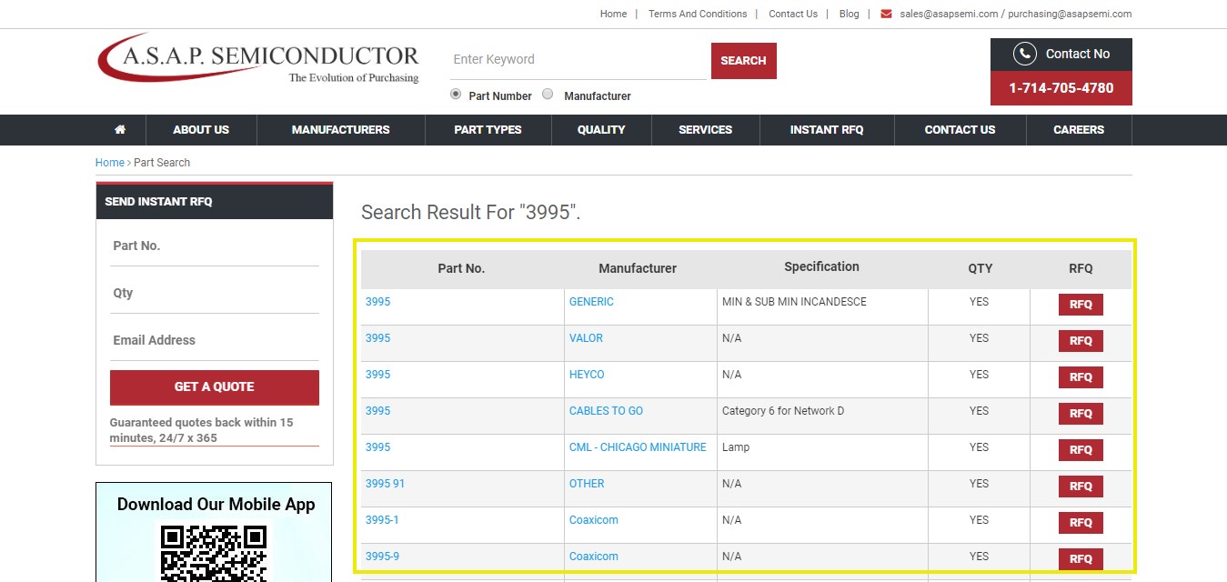
Task: Go to the INSTANT RFQ page
Action: tap(827, 130)
